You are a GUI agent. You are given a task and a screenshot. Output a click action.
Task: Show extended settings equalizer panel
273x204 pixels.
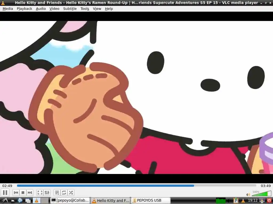(47, 193)
